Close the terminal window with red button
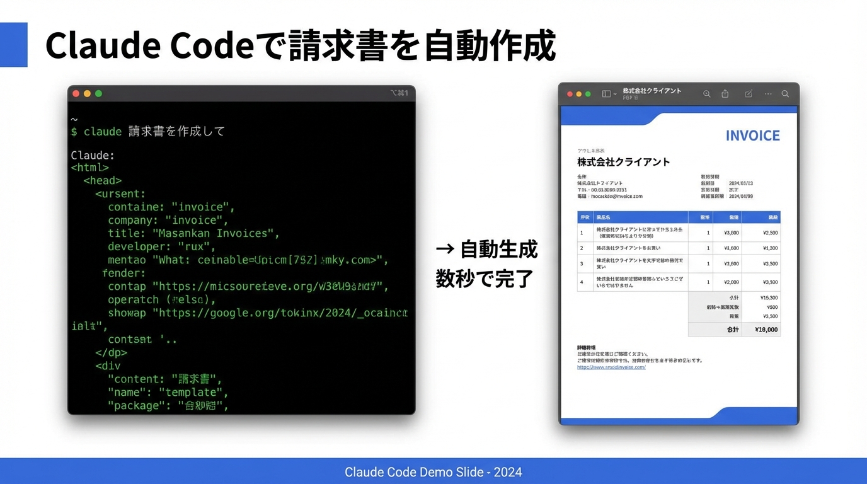 pos(76,93)
